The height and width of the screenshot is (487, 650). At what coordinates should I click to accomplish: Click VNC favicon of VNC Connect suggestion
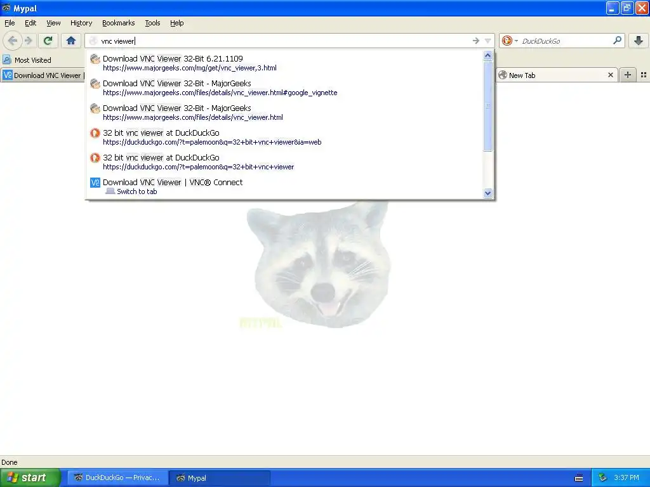pyautogui.click(x=95, y=182)
